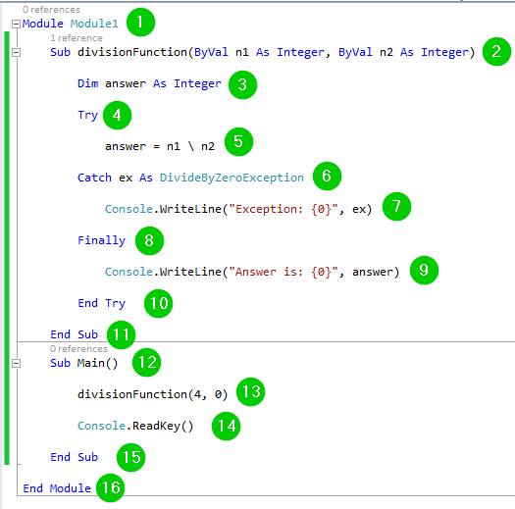Click the green badge numbered 13
The height and width of the screenshot is (509, 515).
250,391
